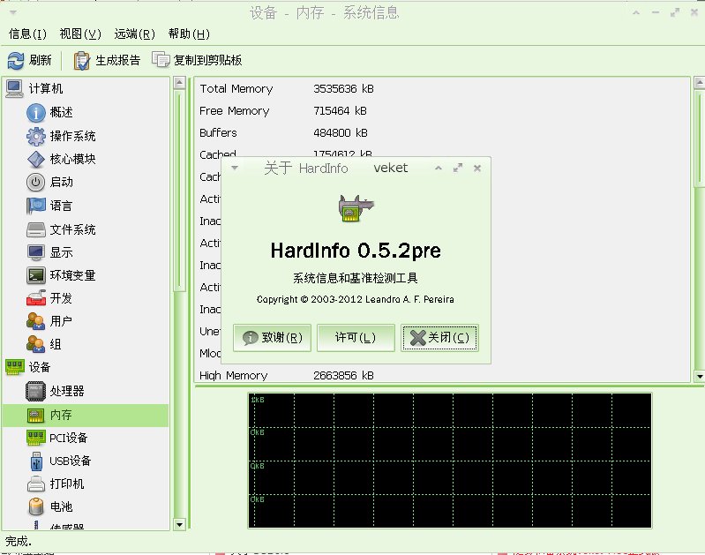
Task: Select the Computer (计算机) category icon
Action: coord(14,88)
